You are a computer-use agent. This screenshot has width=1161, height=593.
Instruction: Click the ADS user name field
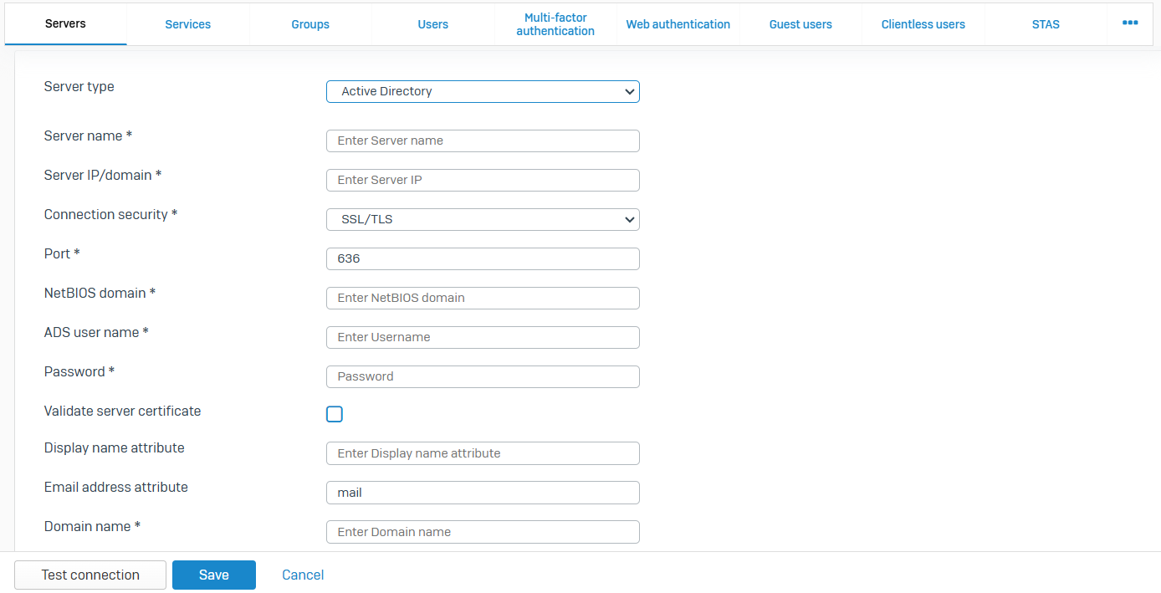(483, 337)
